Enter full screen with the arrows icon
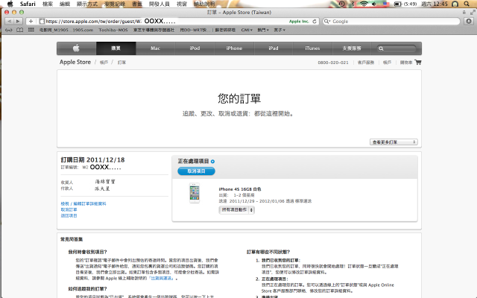Viewport: 477px width, 298px height. pos(473,12)
